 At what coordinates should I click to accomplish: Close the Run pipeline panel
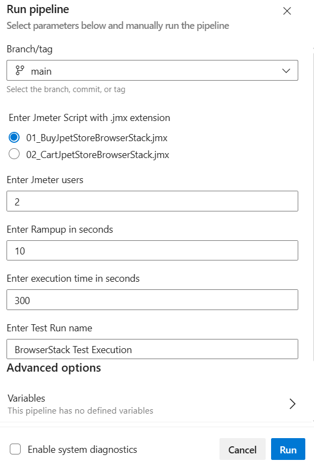(x=287, y=11)
